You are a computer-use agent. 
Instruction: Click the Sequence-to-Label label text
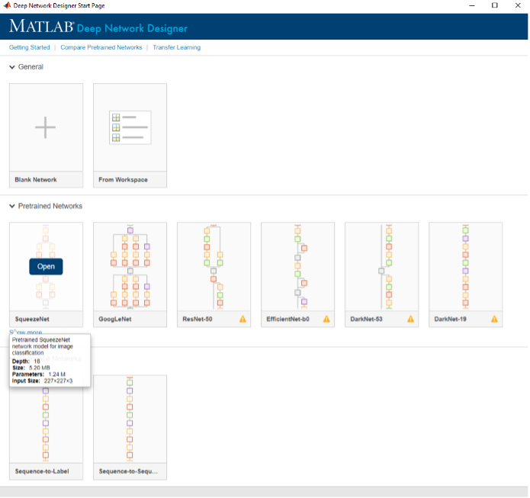(x=42, y=471)
